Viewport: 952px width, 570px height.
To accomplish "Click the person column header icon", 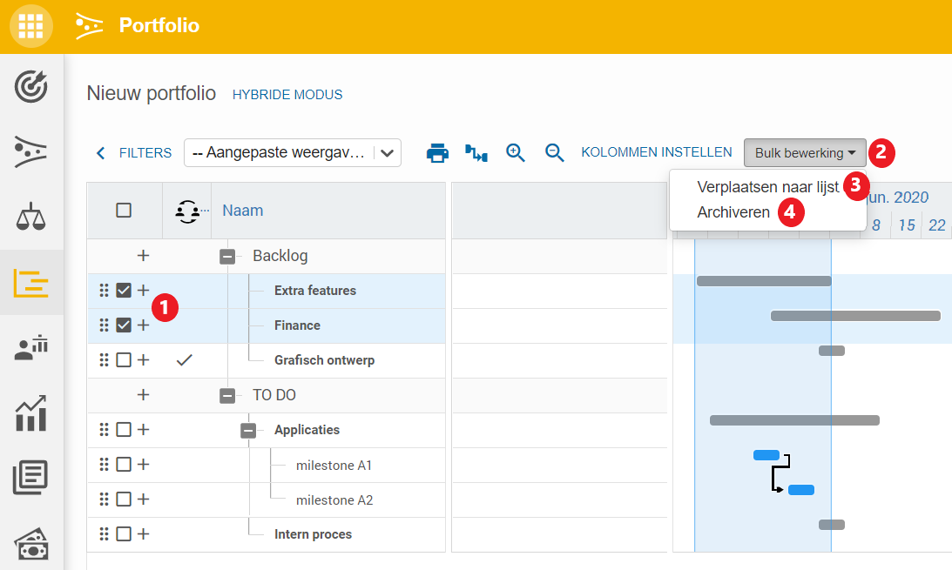I will 187,211.
